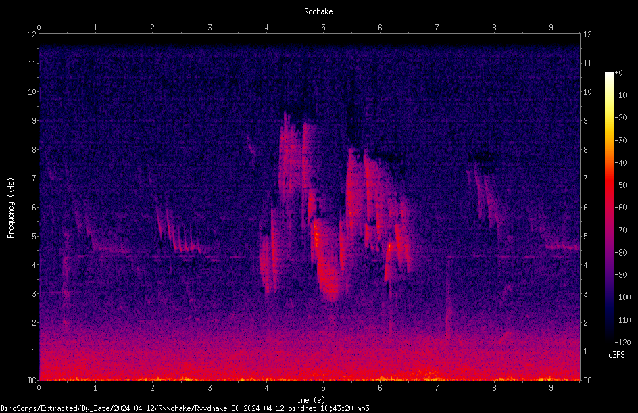The width and height of the screenshot is (638, 413).
Task: Click the 1 second mark on top axis
Action: point(95,27)
